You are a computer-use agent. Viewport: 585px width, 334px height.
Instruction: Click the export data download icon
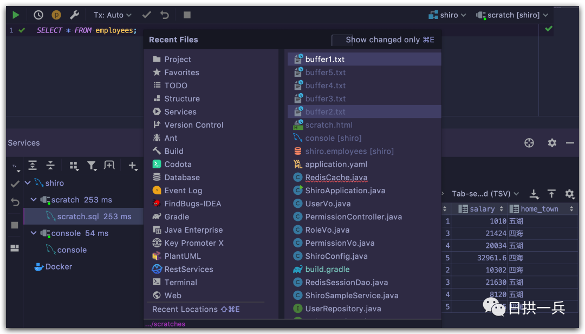click(x=534, y=194)
